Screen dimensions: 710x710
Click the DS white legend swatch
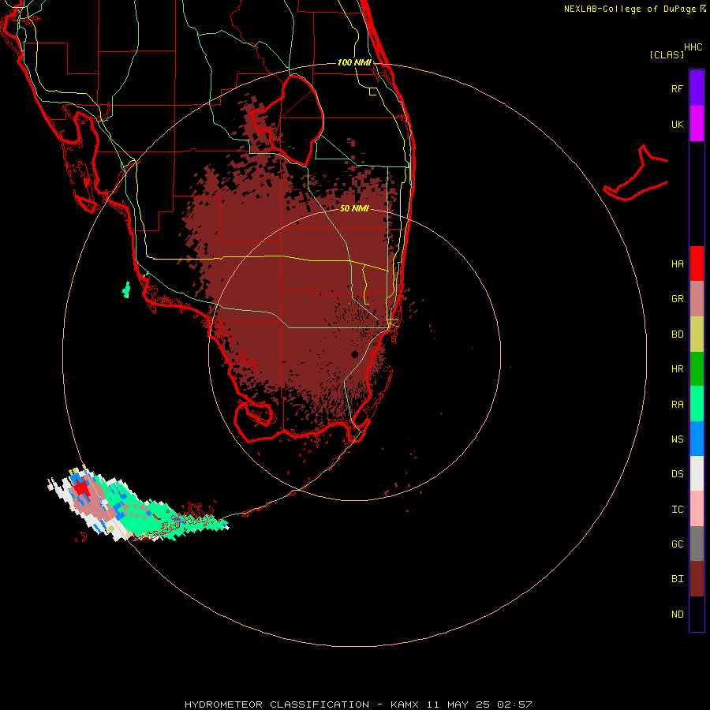697,473
